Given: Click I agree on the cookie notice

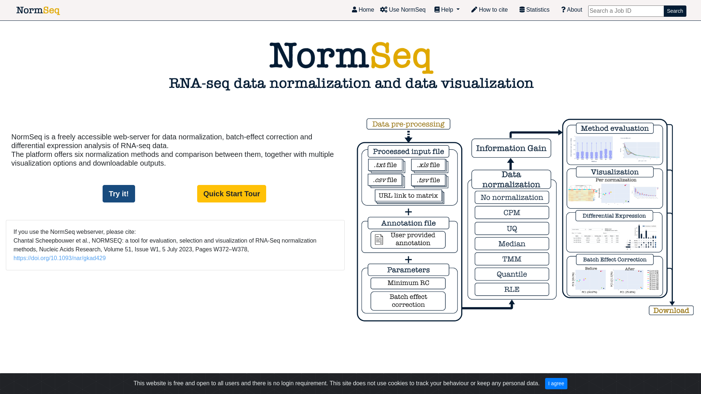Looking at the screenshot, I should [556, 383].
